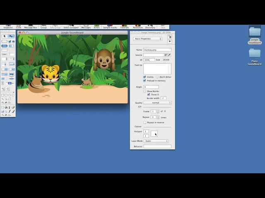Pick the progress bar object
The height and width of the screenshot is (198, 265).
click(x=5, y=79)
